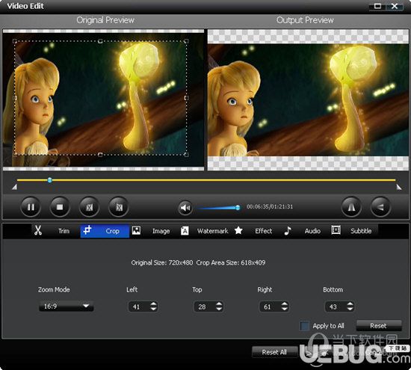The image size is (411, 370).
Task: Decrease the Bottom crop value
Action: pyautogui.click(x=350, y=309)
